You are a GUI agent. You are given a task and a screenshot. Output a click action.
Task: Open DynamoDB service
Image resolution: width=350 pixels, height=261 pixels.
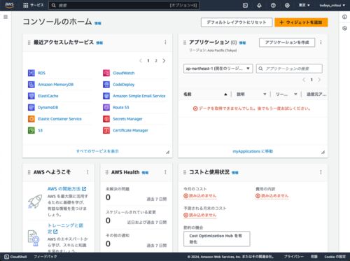[48, 107]
